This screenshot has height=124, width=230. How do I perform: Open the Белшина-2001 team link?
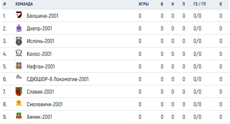[x=42, y=16]
